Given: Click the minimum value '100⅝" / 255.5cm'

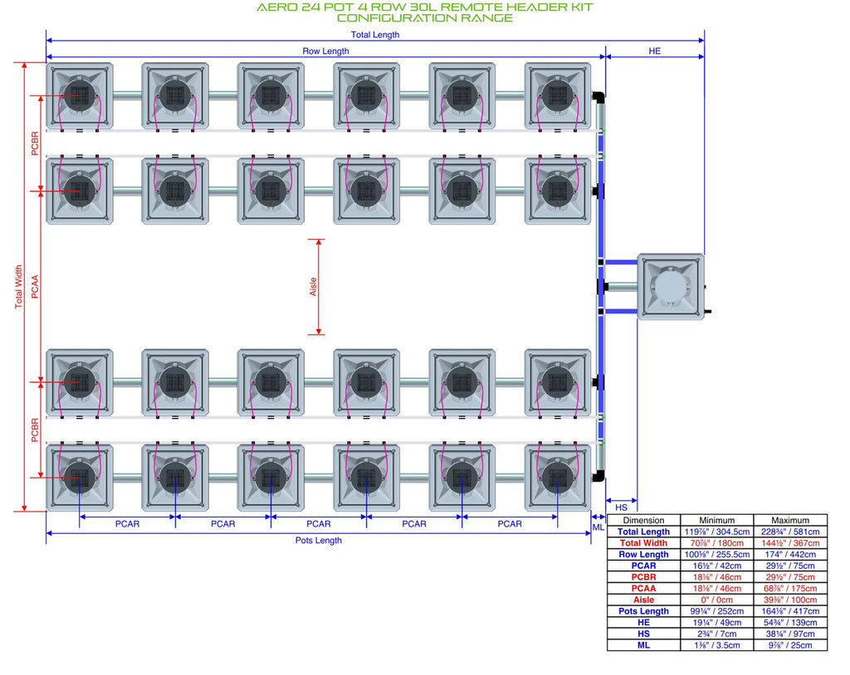Looking at the screenshot, I should point(716,554).
